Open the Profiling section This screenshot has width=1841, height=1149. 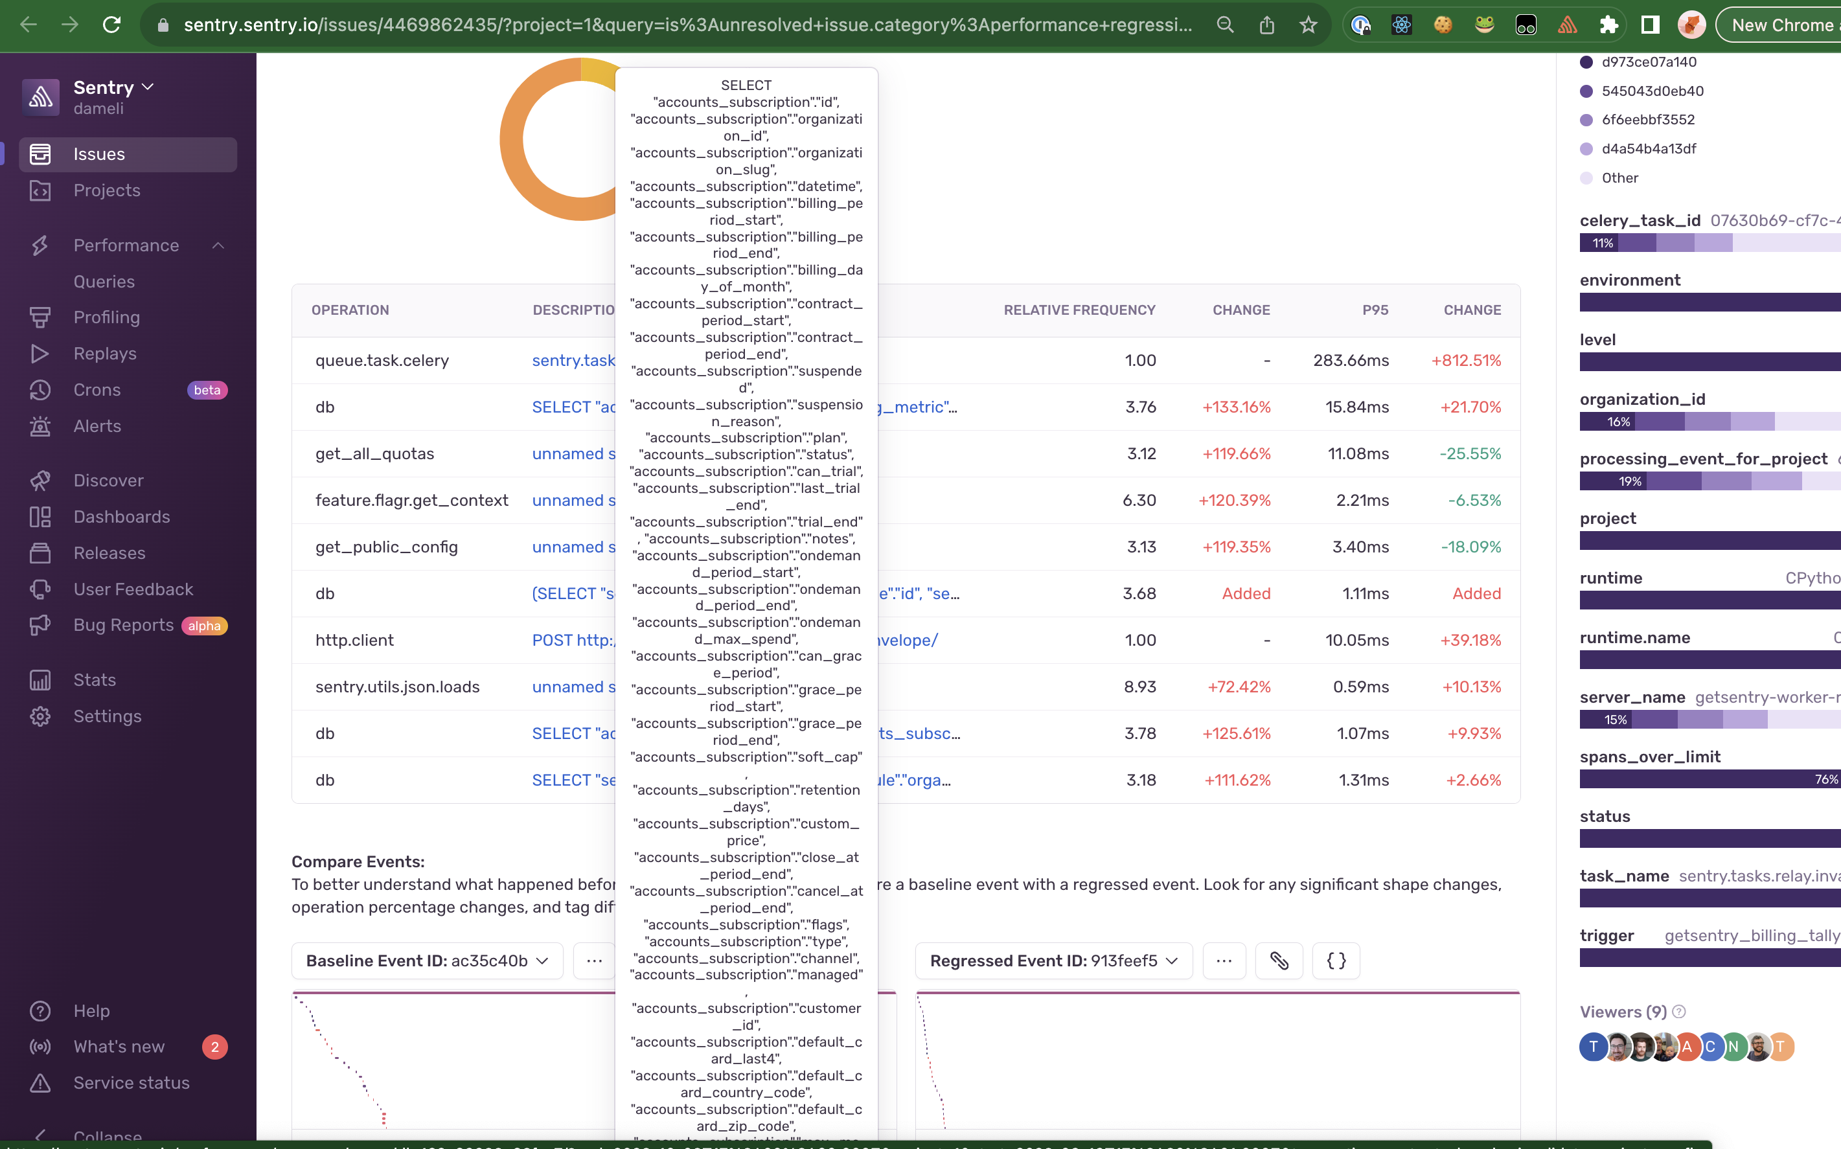coord(105,317)
